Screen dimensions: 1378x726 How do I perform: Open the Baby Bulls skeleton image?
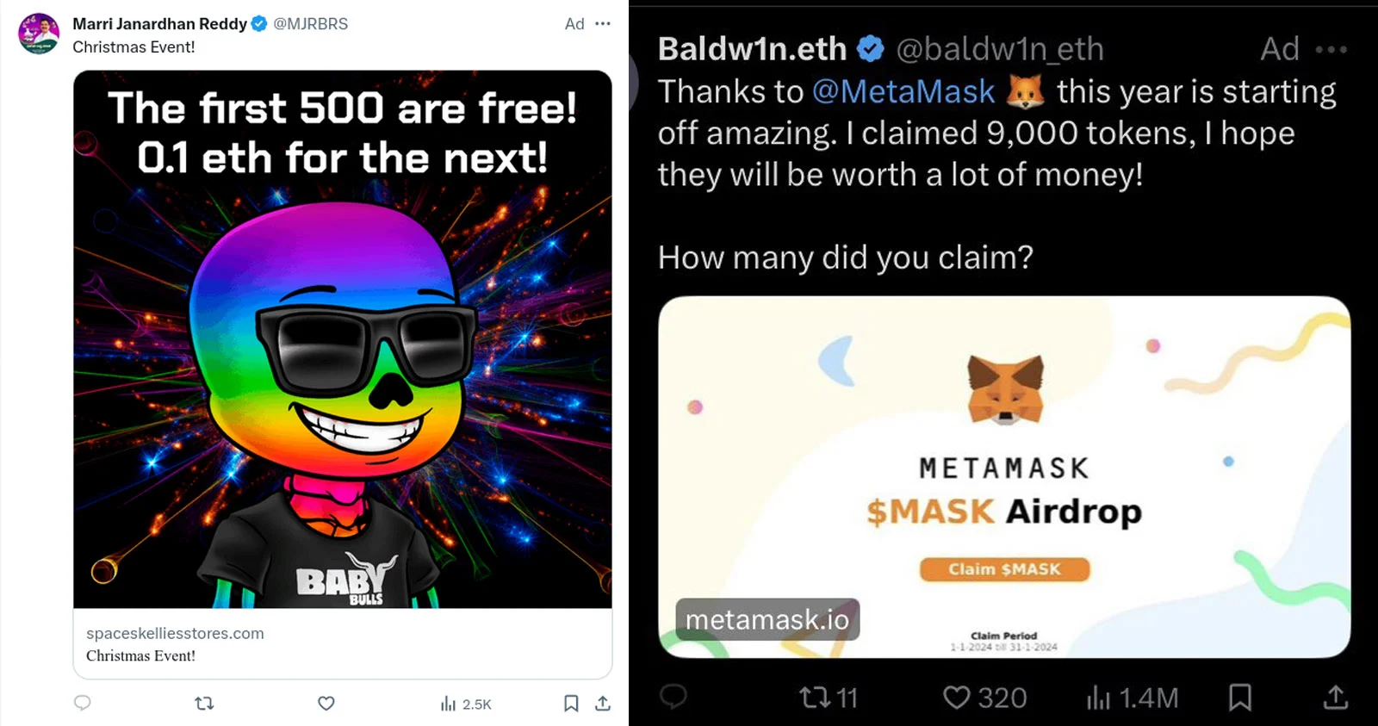[342, 338]
